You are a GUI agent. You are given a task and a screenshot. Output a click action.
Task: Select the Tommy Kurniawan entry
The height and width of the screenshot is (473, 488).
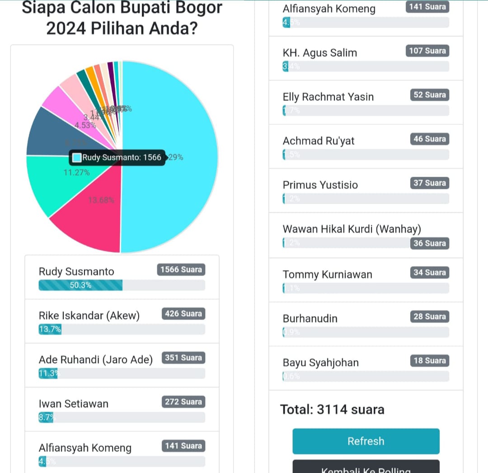[366, 280]
